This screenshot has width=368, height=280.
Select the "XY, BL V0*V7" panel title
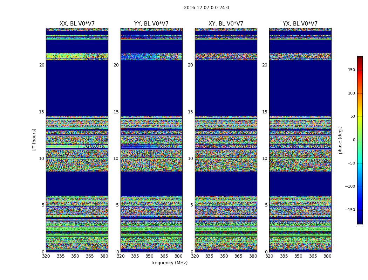(x=226, y=24)
